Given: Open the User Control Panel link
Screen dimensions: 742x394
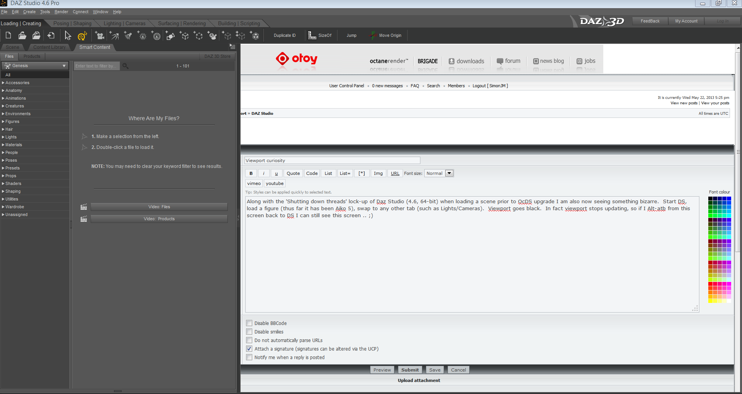Looking at the screenshot, I should tap(347, 86).
